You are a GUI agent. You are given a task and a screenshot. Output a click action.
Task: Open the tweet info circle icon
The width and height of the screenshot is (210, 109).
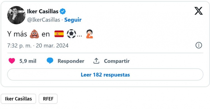pos(199,45)
